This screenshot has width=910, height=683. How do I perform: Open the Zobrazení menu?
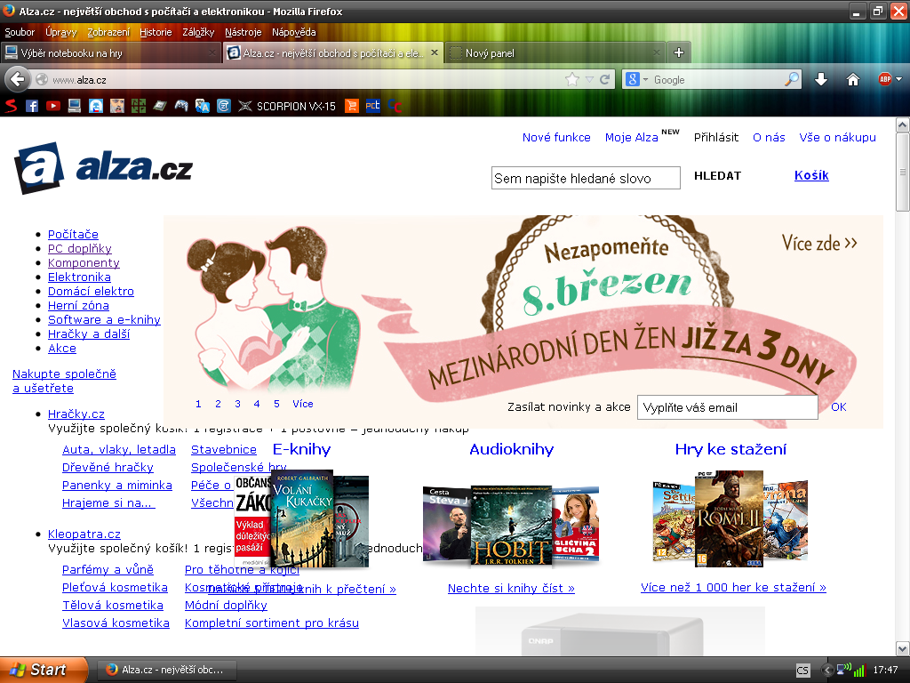point(108,32)
